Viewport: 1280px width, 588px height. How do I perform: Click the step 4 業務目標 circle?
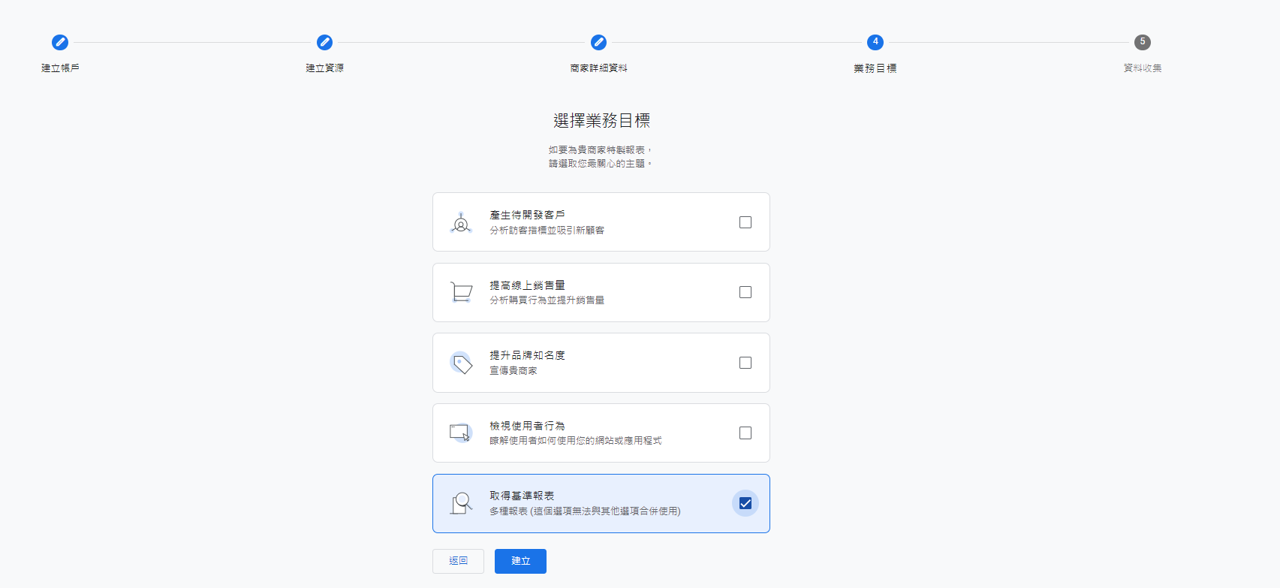pos(875,42)
